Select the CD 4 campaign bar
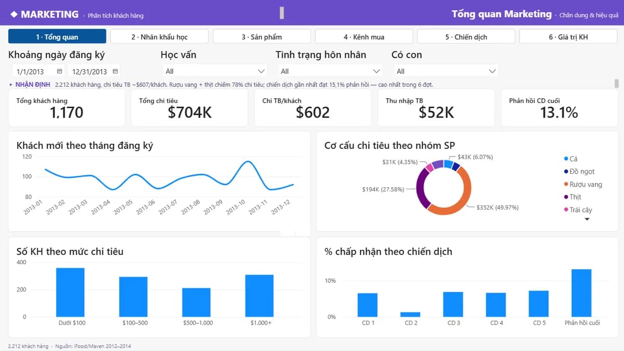This screenshot has width=624, height=351. point(496,305)
